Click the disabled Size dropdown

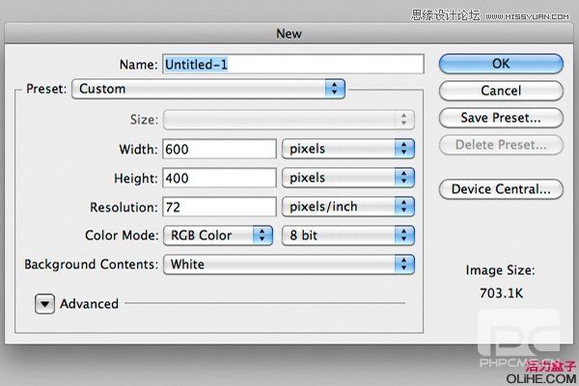tap(289, 120)
